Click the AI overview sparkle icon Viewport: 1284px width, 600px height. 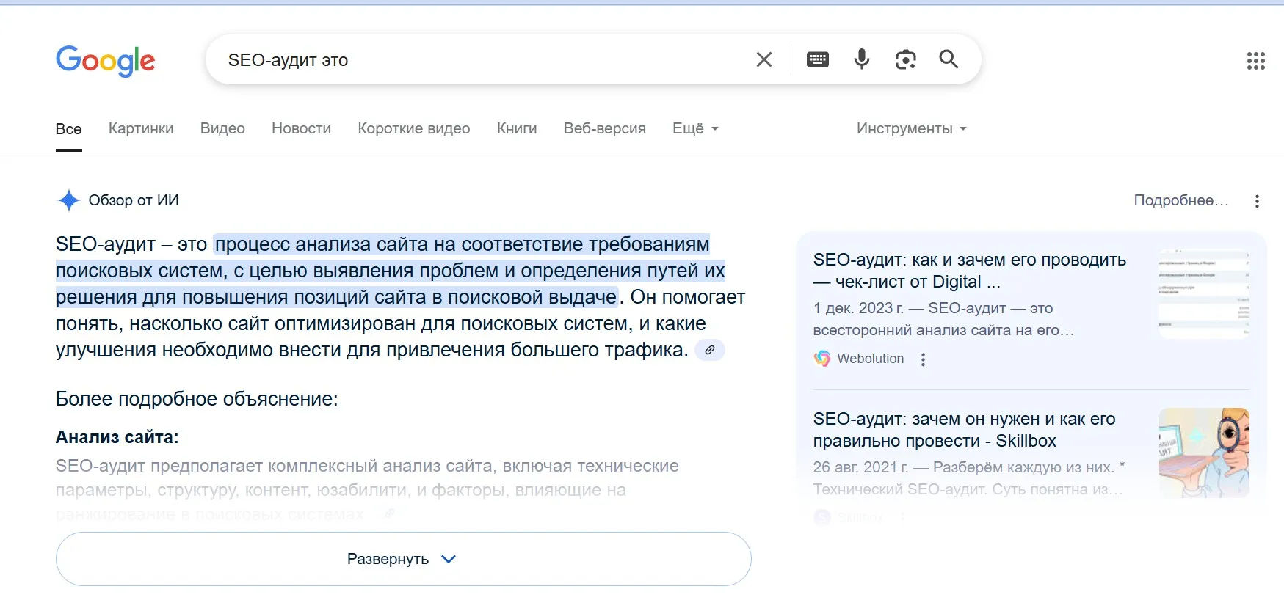tap(68, 200)
